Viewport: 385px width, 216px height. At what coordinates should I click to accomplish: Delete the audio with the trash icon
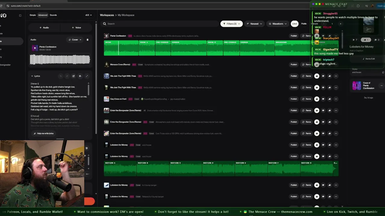click(x=88, y=40)
